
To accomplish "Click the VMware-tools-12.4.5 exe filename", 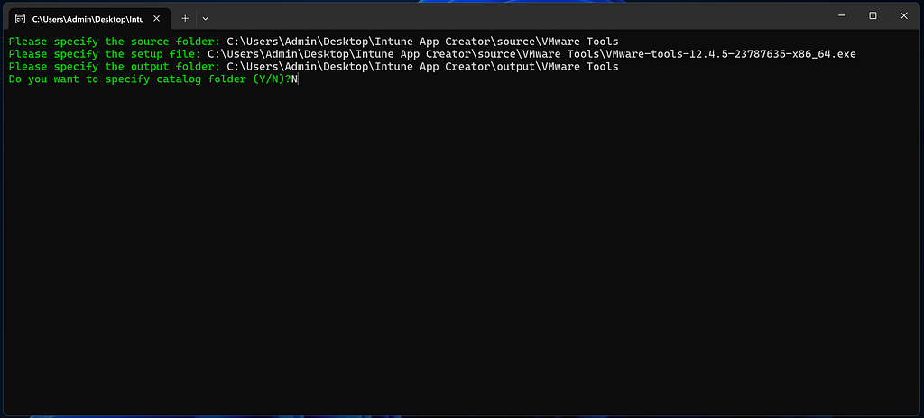I will (x=731, y=54).
